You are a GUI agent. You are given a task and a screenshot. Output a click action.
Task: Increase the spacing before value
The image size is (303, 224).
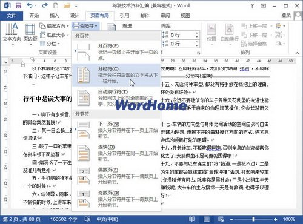197,33
